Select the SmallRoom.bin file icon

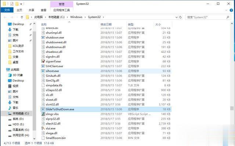(x=43, y=138)
